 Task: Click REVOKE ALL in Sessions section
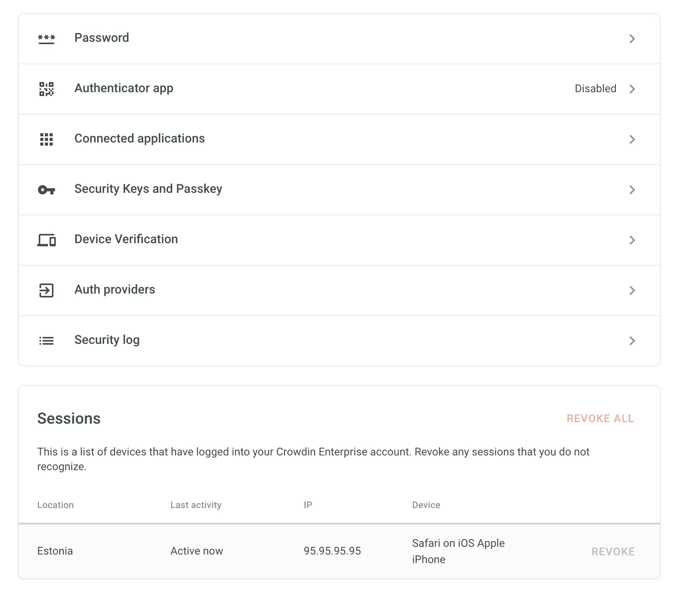tap(600, 419)
